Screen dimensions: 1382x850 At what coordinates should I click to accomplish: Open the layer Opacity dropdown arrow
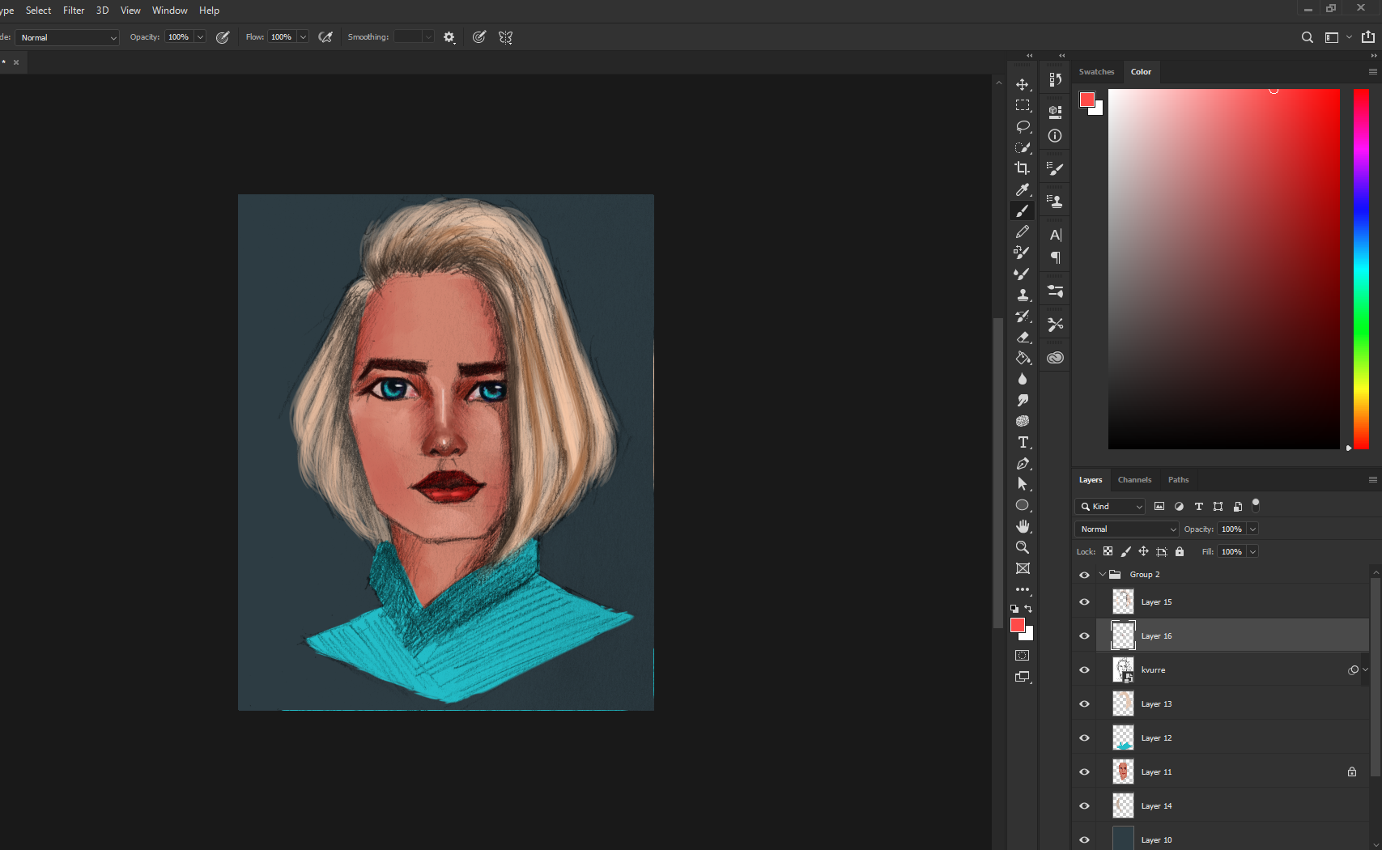(1252, 529)
